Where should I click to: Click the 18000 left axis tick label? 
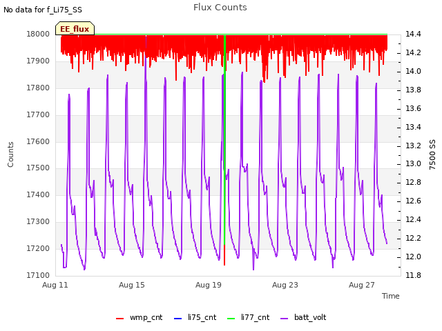38,34
